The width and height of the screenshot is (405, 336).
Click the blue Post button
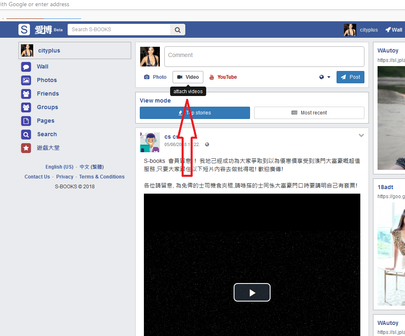350,77
